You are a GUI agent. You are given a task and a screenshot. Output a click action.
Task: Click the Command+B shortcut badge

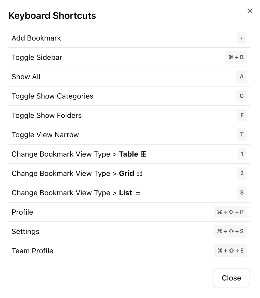tap(236, 57)
